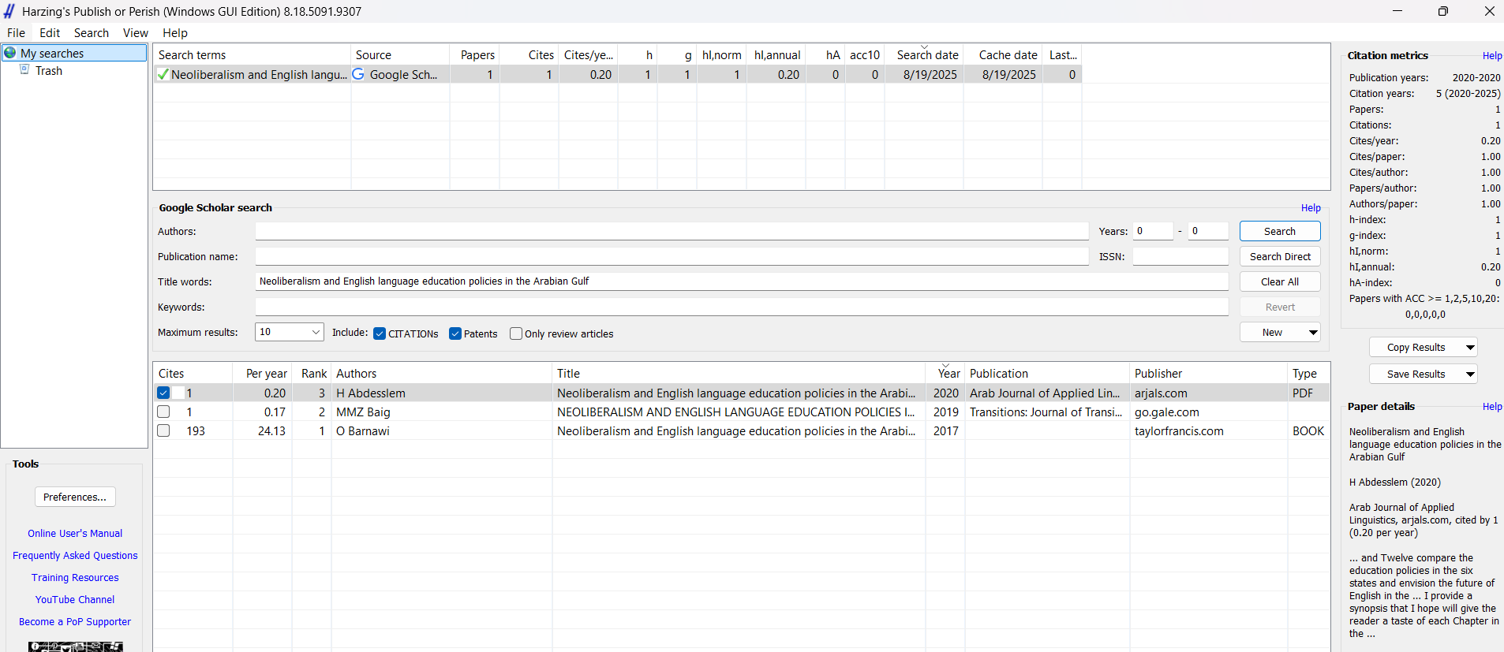Screen dimensions: 1504x652
Task: Click the Publication name input field
Action: pos(672,256)
